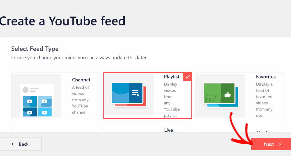Click 'Display videos from any YouTube playlist' description
This screenshot has width=291, height=156.
click(x=172, y=100)
